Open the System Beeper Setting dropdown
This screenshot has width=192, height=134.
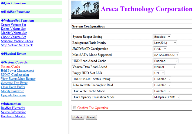pos(162,37)
